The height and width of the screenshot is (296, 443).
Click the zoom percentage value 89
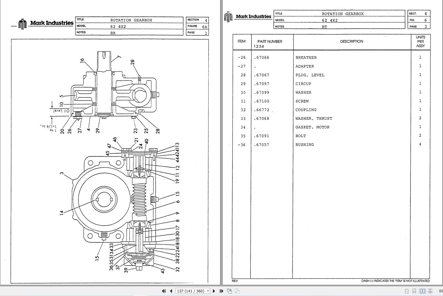tap(441, 291)
